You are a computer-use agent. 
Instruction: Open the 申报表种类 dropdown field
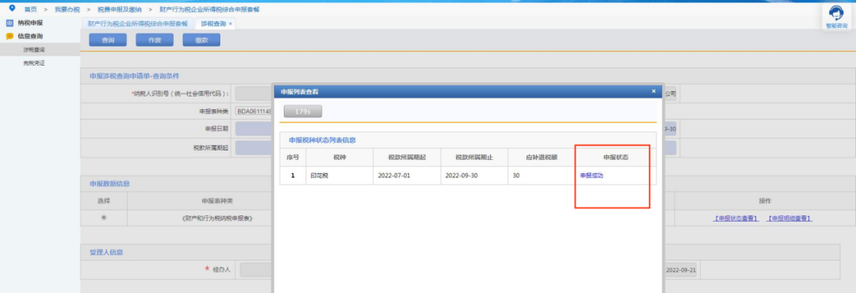click(254, 111)
